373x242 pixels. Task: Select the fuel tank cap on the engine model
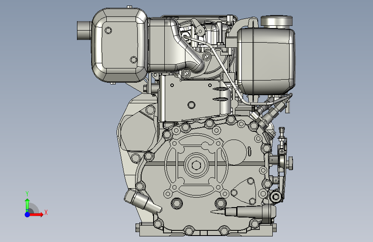[277, 21]
